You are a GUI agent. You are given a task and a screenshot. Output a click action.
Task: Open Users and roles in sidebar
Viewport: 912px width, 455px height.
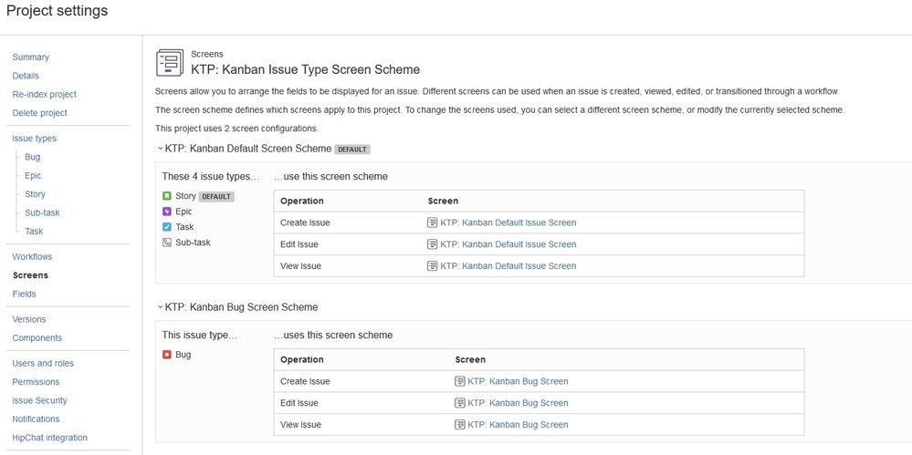pos(43,364)
